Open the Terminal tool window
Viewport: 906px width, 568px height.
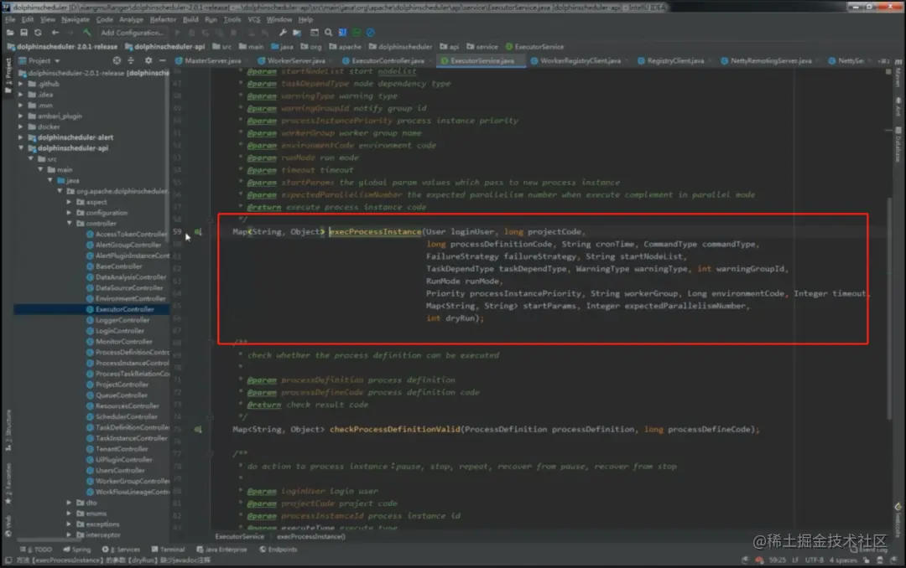[x=168, y=550]
